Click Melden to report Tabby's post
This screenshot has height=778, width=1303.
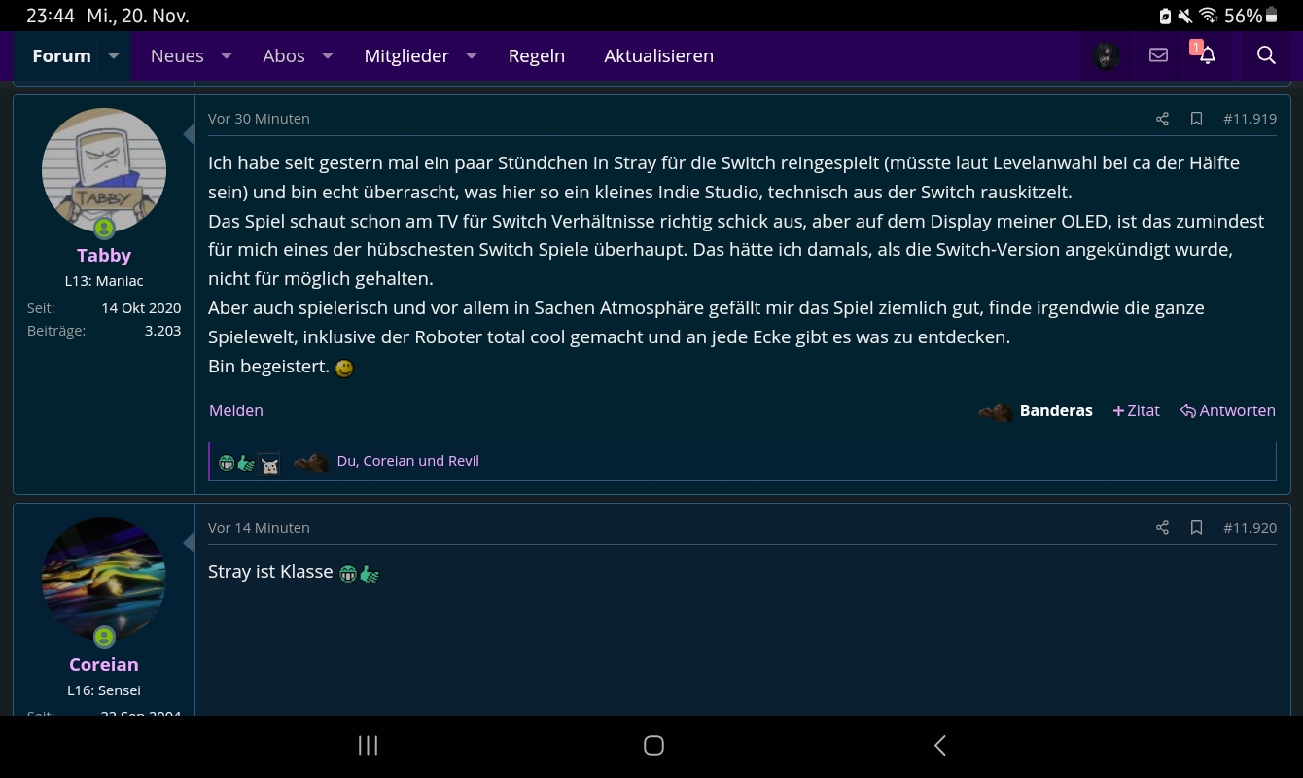tap(236, 410)
